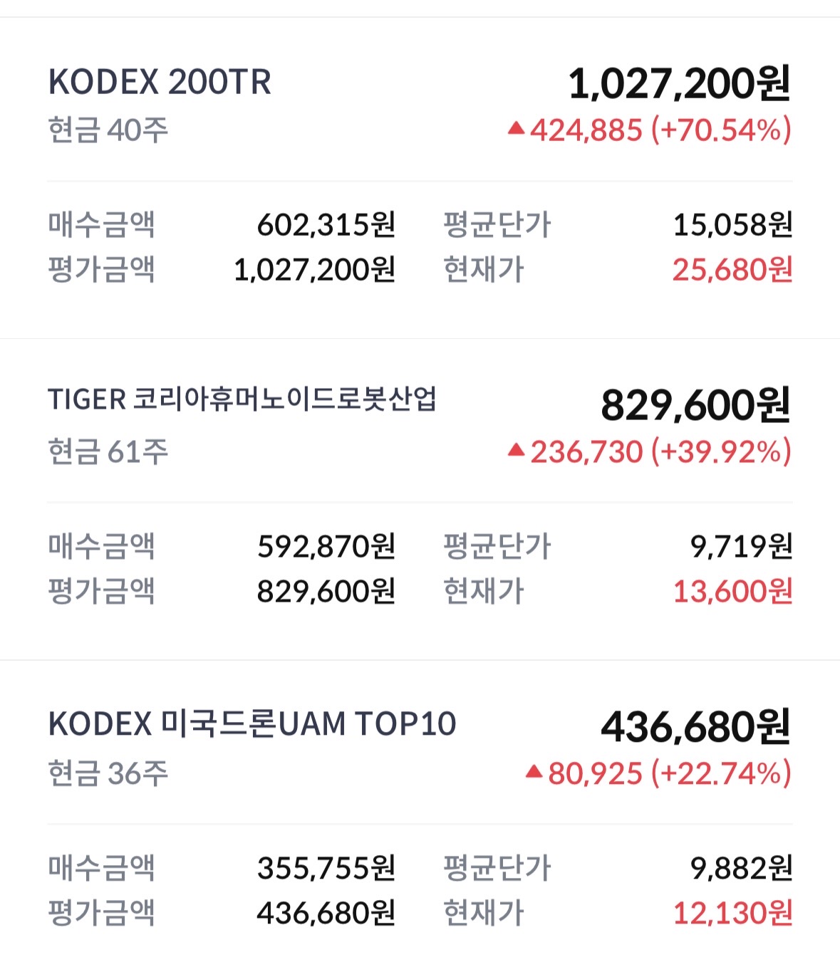Select the +39.92% profit percentage
This screenshot has width=840, height=962.
[x=721, y=451]
